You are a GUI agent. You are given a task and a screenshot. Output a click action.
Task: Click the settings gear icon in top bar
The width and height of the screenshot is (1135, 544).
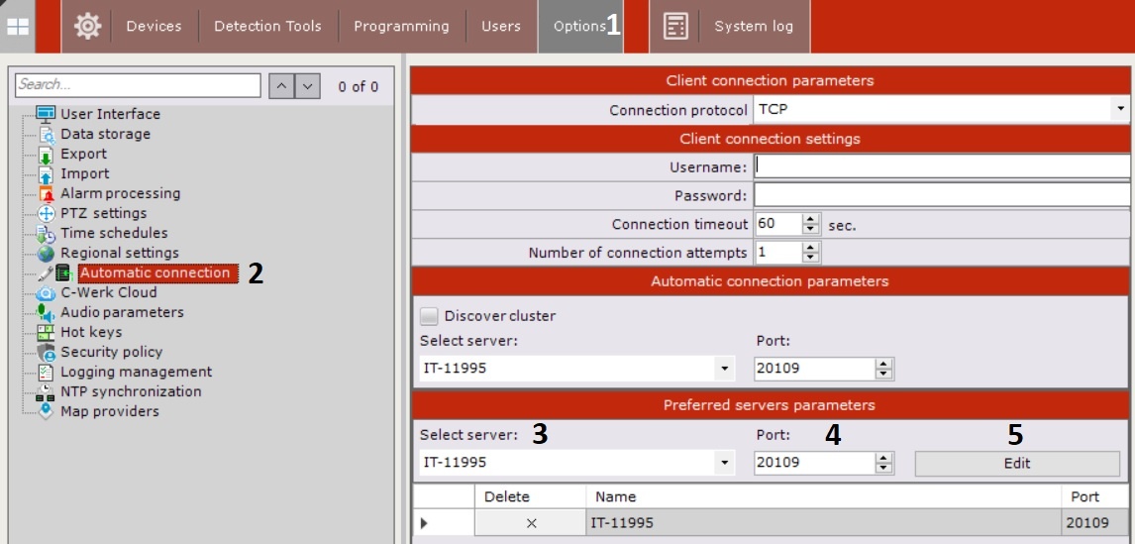[87, 27]
